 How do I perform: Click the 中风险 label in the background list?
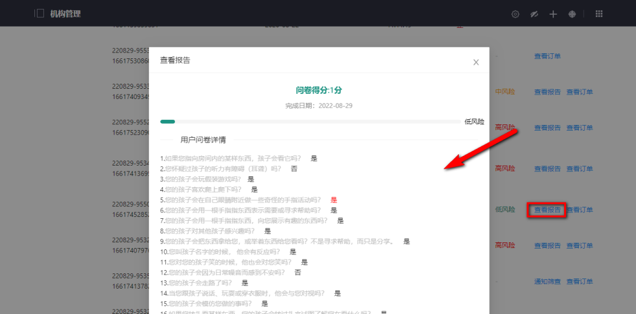[505, 92]
